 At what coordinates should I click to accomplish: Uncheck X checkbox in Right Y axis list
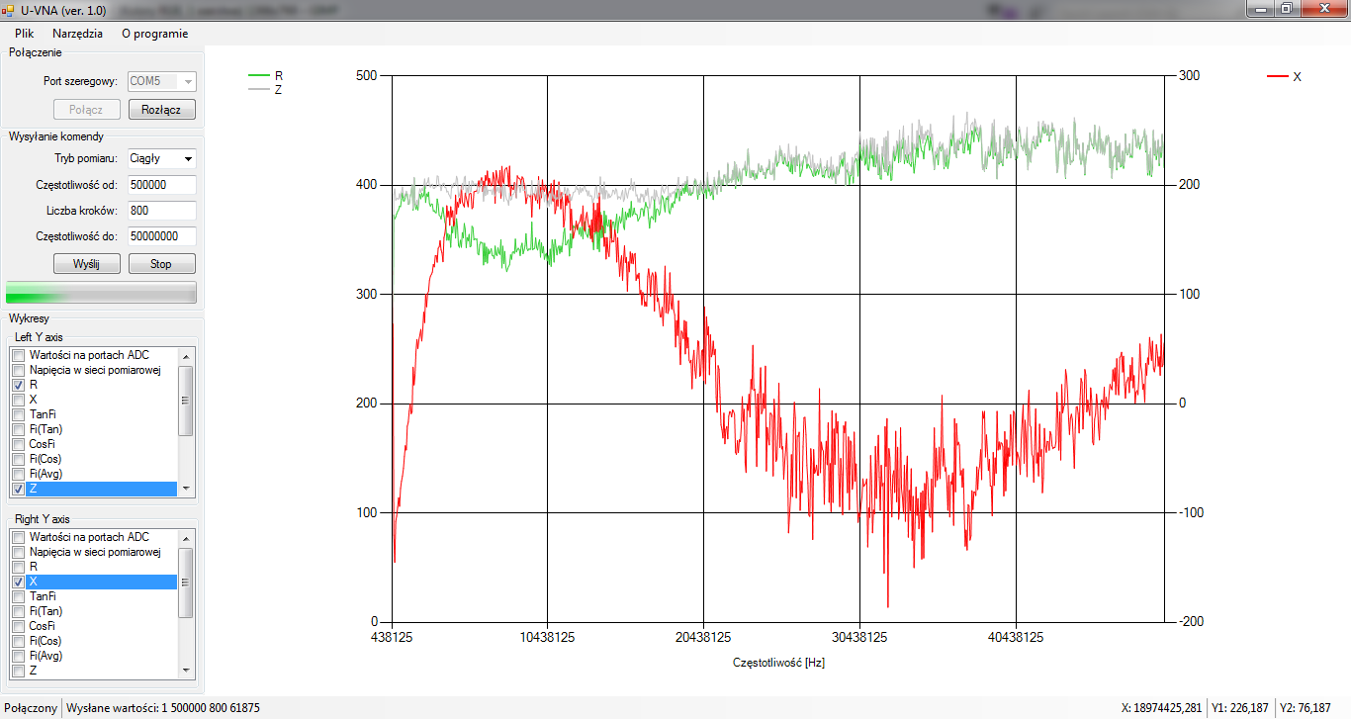coord(18,582)
